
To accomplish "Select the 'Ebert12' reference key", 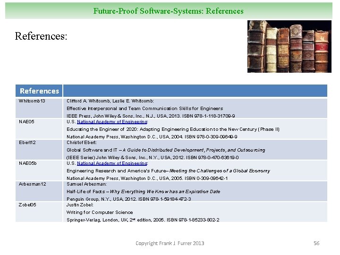I will tap(27, 143).
